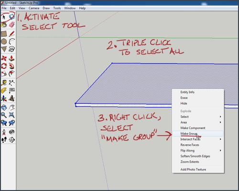Select the Push/Pull tool
The width and height of the screenshot is (239, 191).
coord(12,58)
